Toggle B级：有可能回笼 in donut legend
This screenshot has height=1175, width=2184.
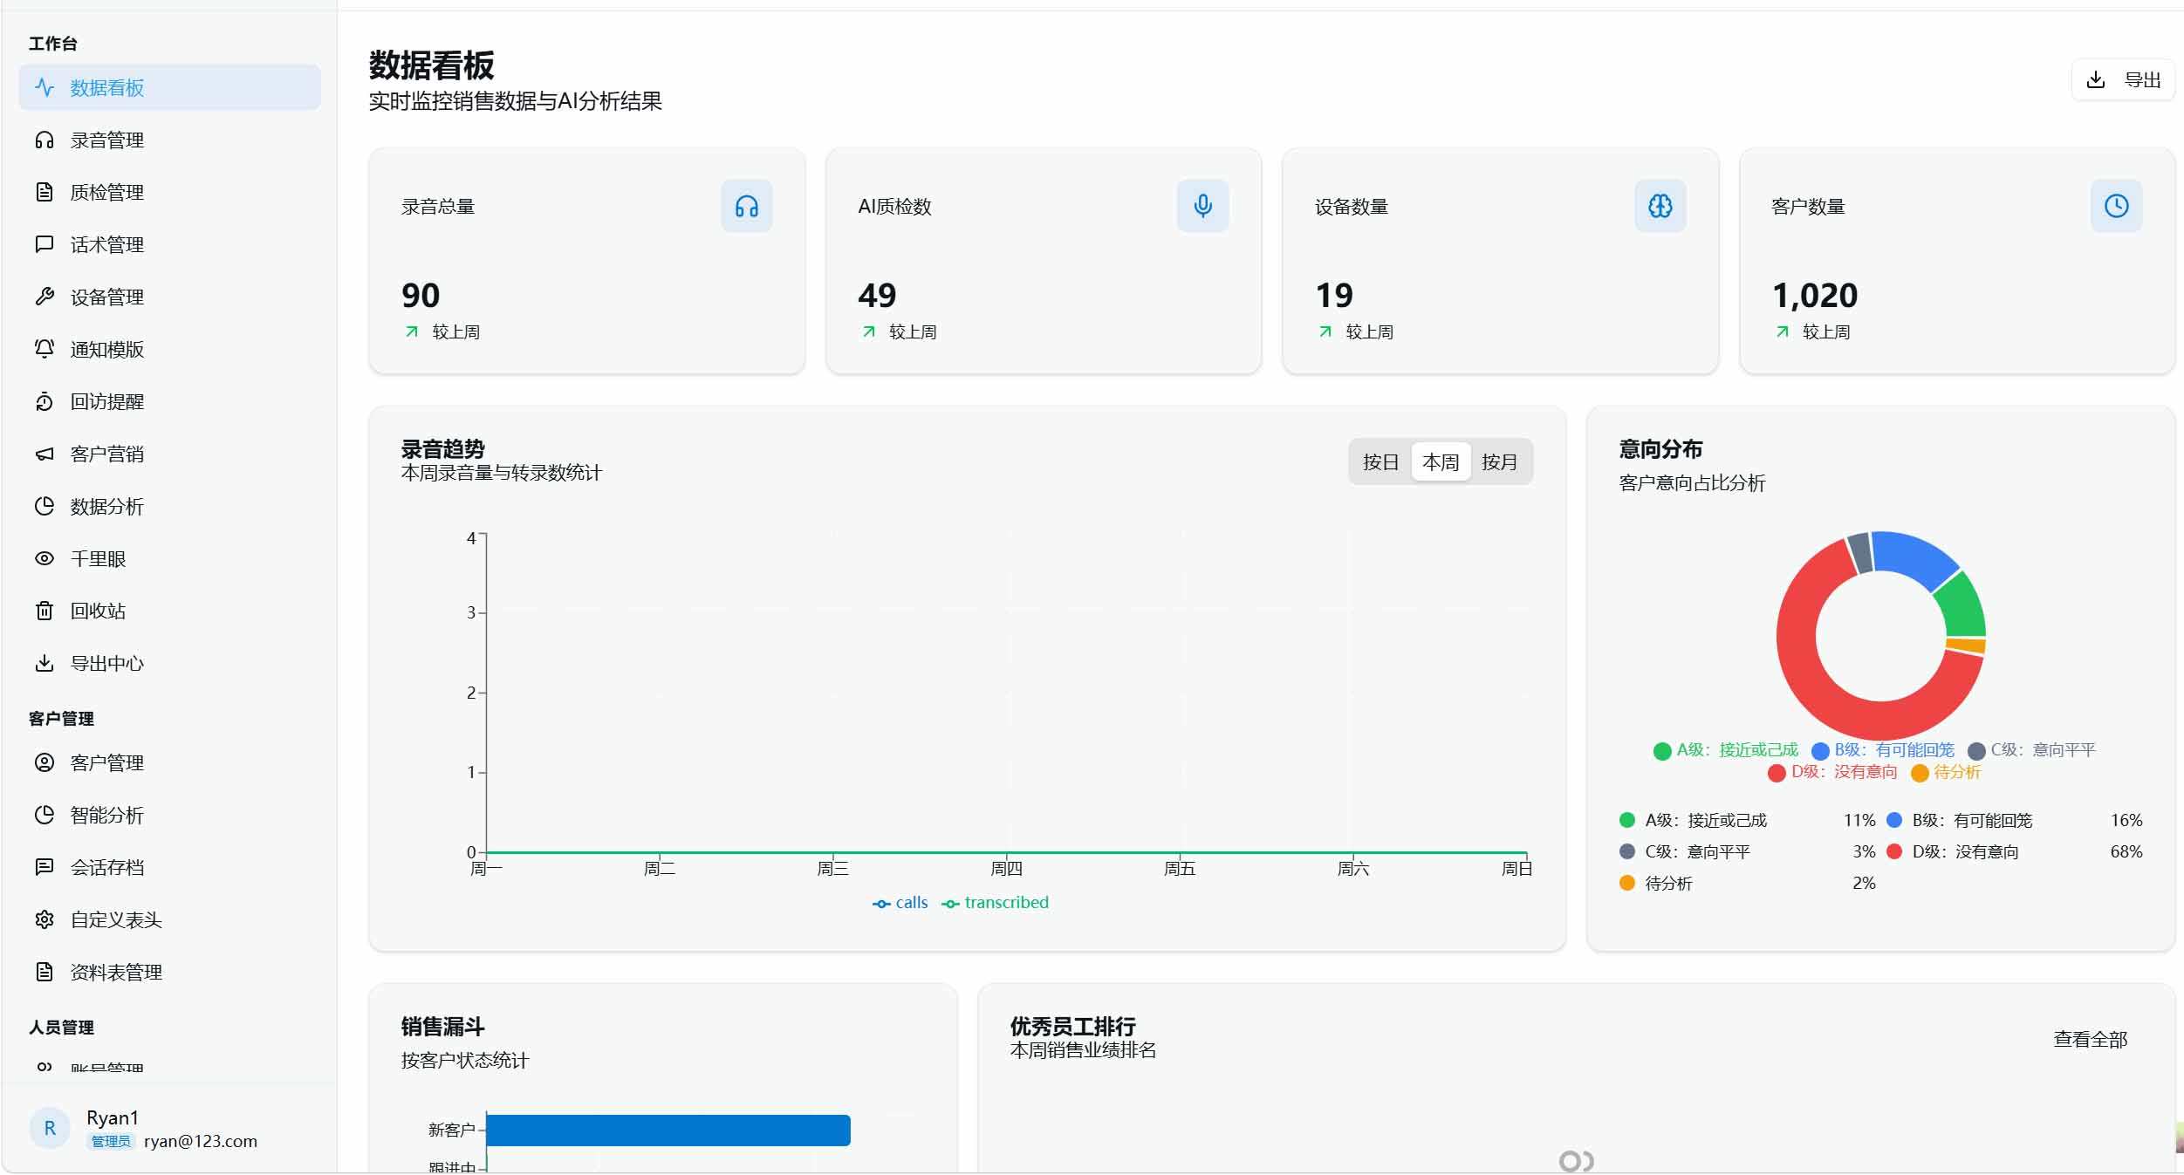point(1883,750)
